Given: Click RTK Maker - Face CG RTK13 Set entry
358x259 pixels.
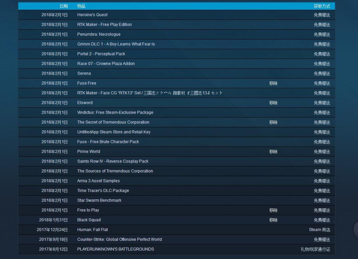Looking at the screenshot, I should [x=150, y=93].
